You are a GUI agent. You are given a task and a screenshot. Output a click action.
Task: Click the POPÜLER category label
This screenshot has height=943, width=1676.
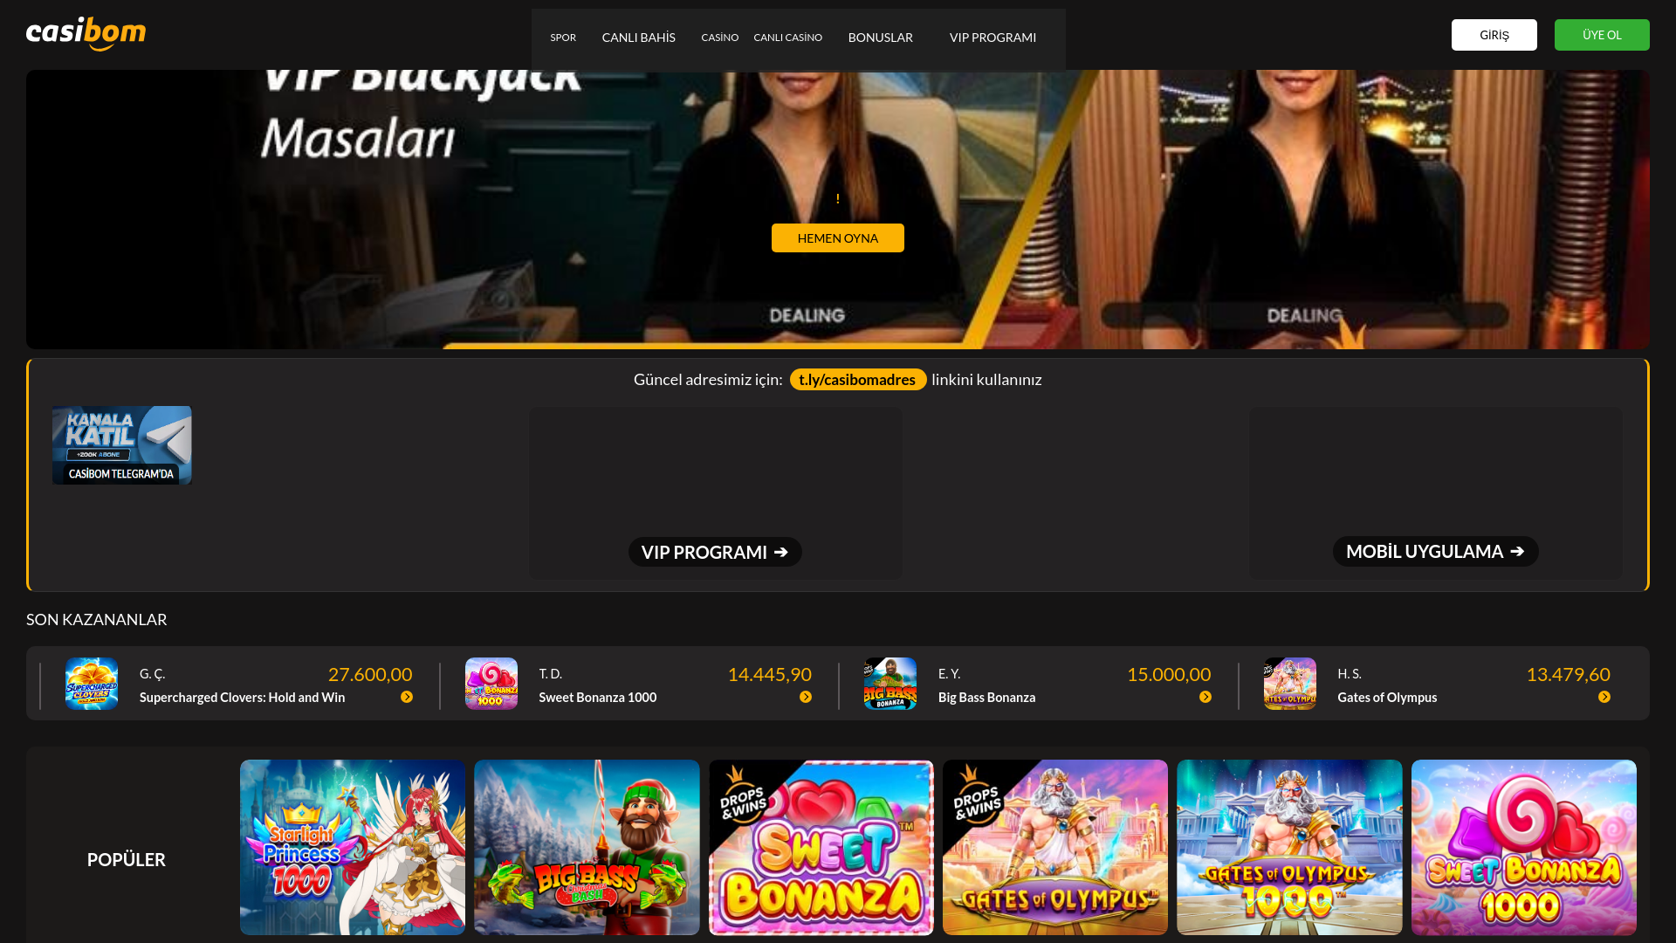(127, 859)
